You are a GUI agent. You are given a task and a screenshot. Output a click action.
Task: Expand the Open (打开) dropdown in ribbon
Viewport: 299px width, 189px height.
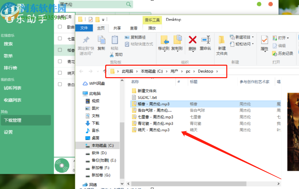281,38
